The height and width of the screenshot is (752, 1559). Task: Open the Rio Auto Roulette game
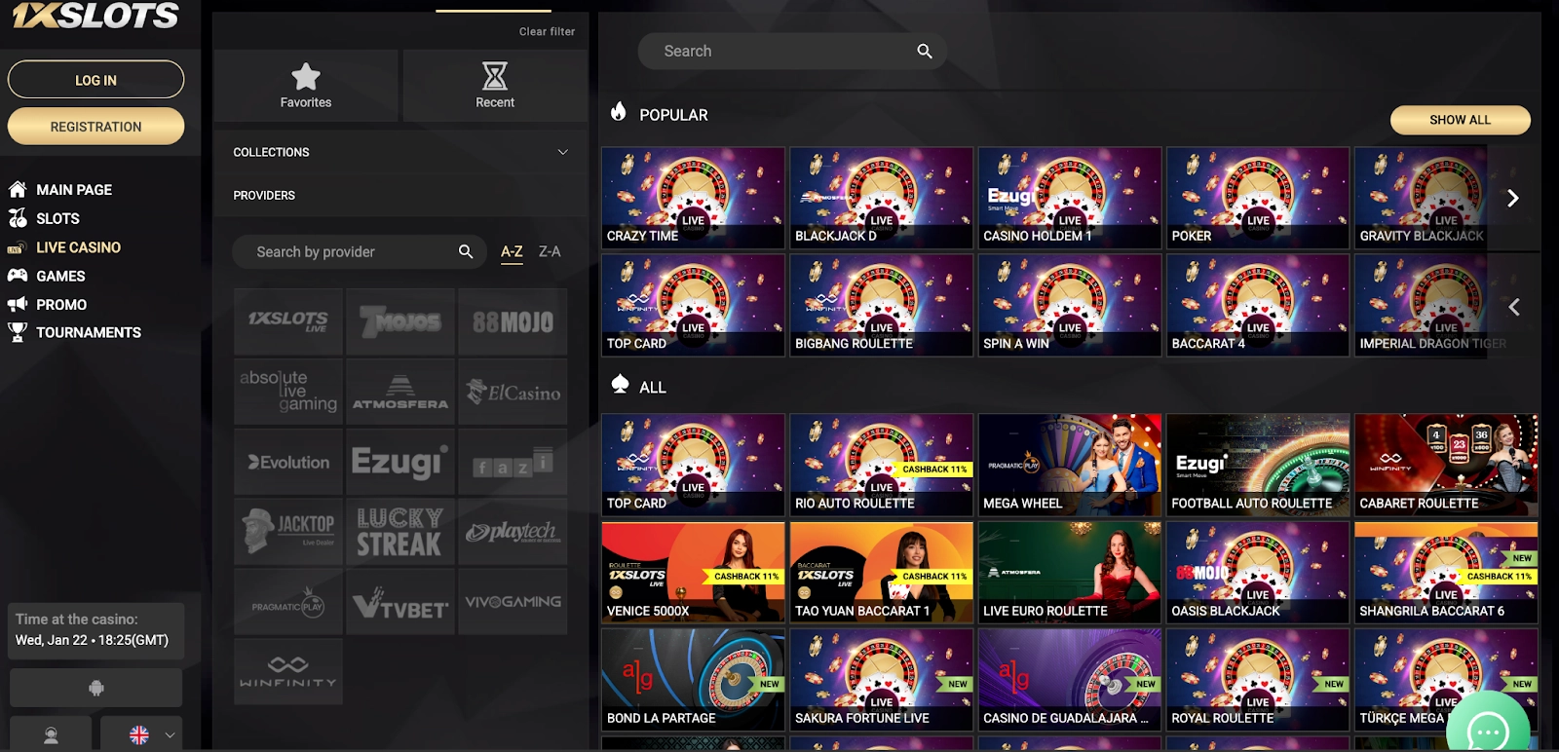pos(881,465)
